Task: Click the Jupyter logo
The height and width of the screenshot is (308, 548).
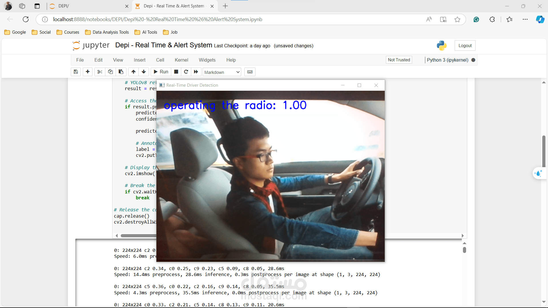Action: pos(91,46)
